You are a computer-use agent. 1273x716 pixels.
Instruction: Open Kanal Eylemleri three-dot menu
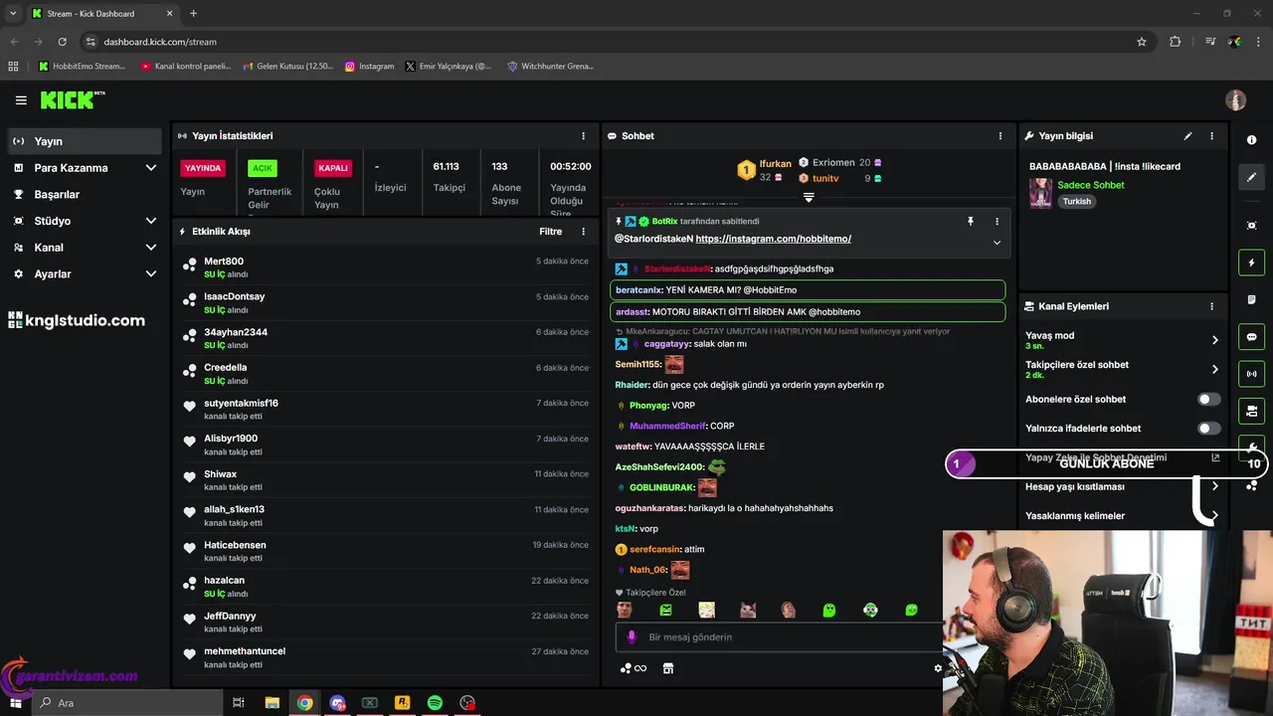pos(1211,307)
